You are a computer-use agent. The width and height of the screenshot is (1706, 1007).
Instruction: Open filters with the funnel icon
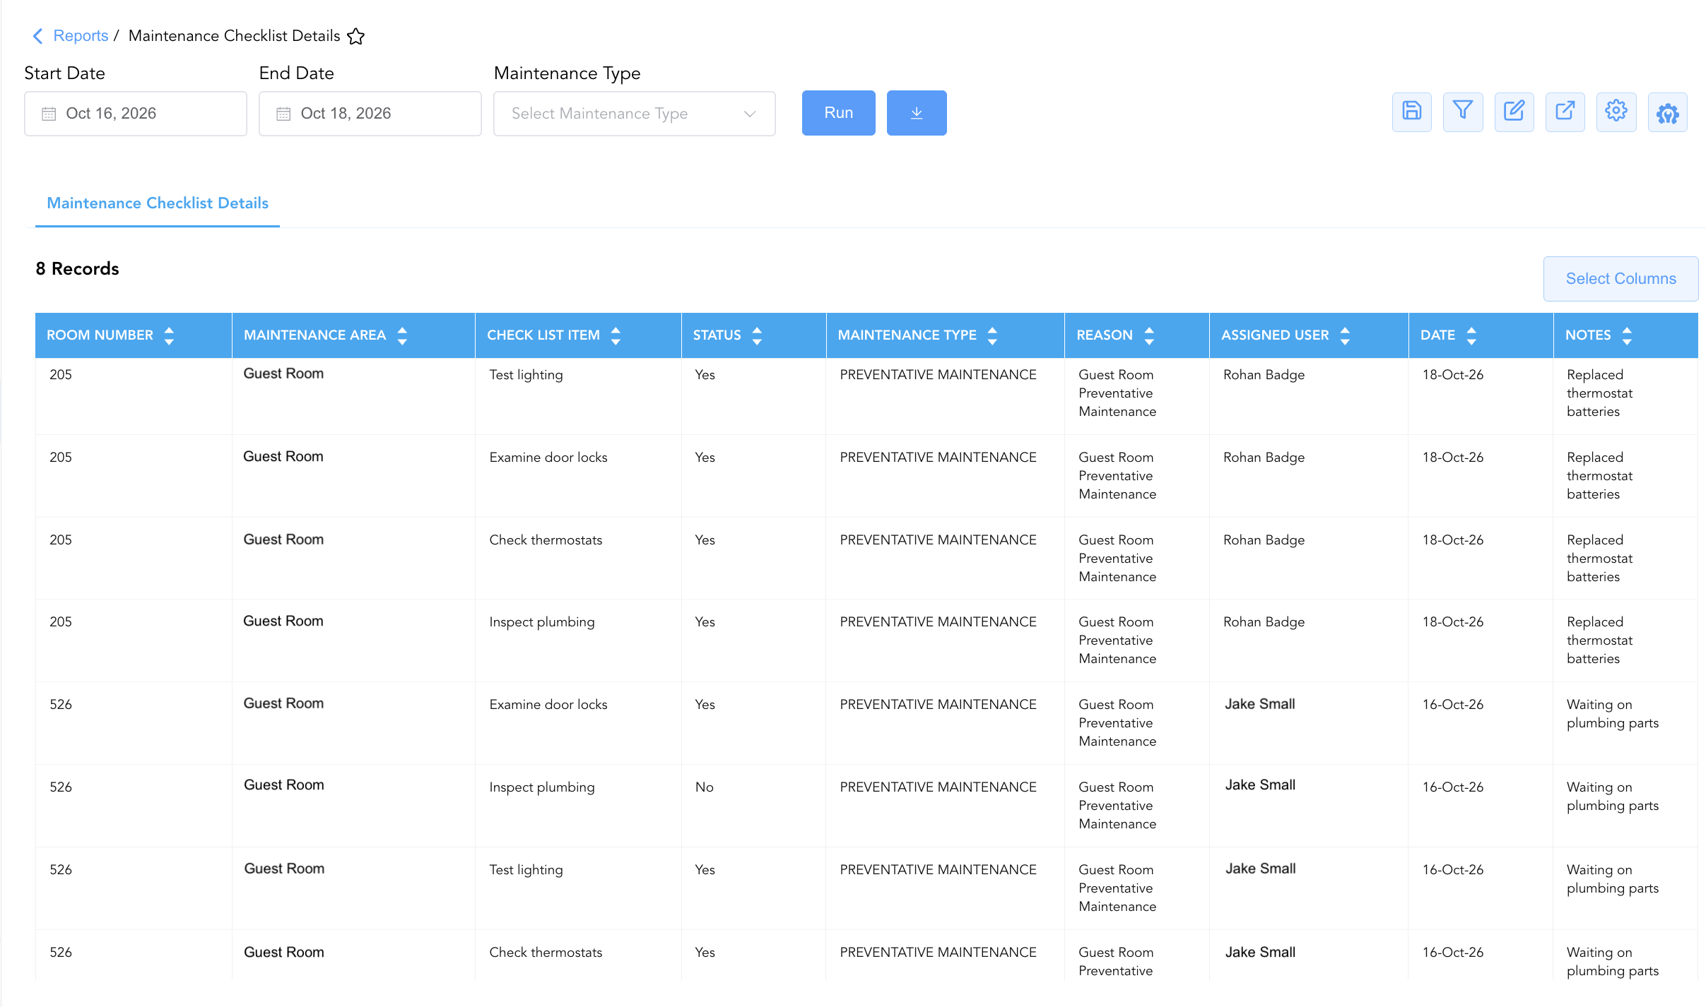pyautogui.click(x=1463, y=112)
